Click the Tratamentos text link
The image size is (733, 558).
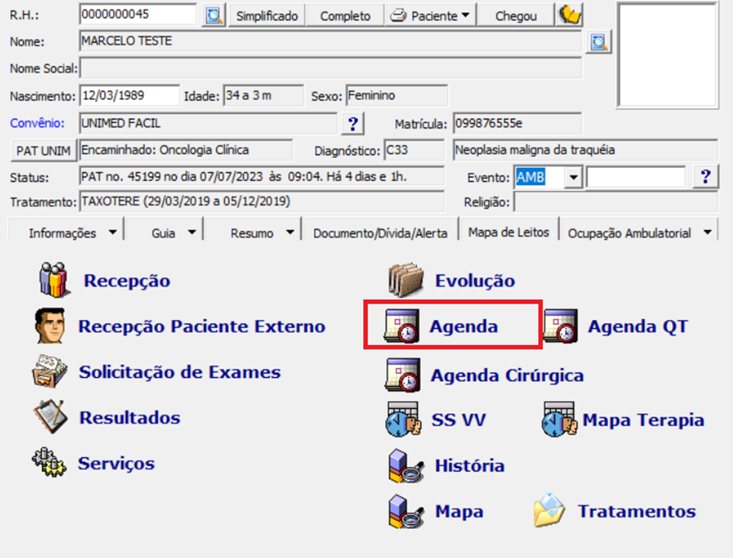coord(637,511)
